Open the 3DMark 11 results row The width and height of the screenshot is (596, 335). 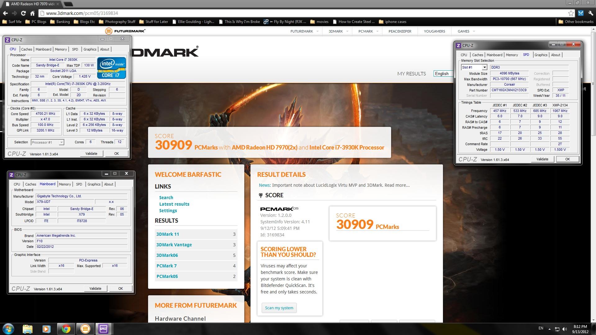[196, 234]
